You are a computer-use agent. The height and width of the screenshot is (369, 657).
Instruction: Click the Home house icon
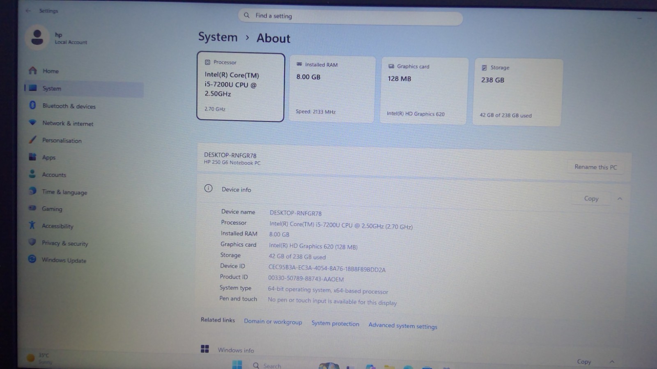tap(33, 71)
